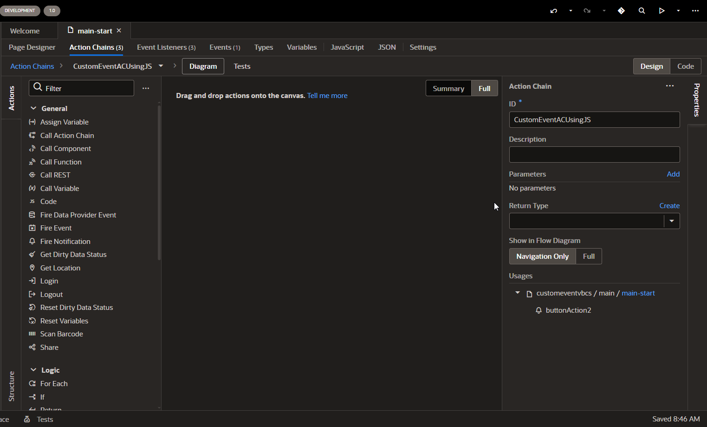Open the header three-dots menu
This screenshot has height=427, width=707.
[695, 11]
